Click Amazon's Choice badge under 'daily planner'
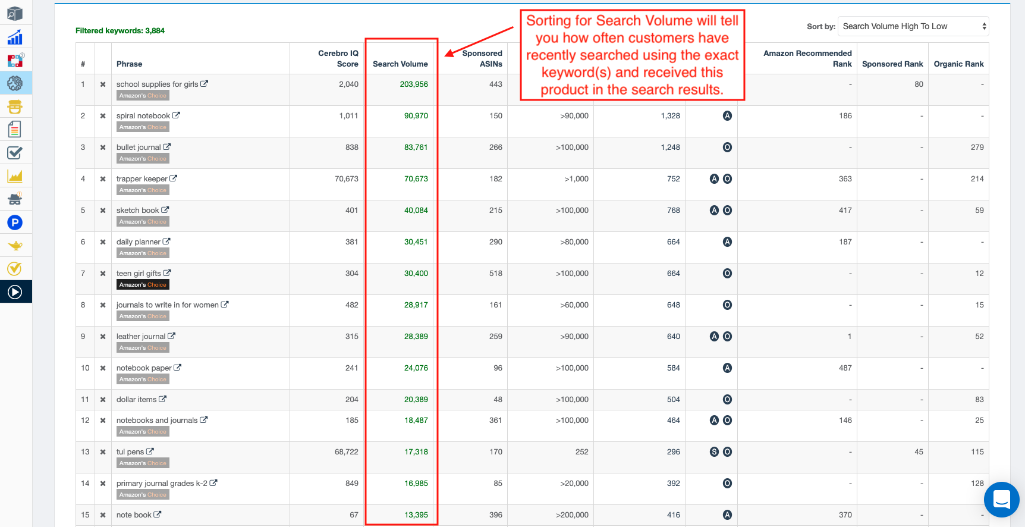This screenshot has height=527, width=1025. [x=143, y=253]
